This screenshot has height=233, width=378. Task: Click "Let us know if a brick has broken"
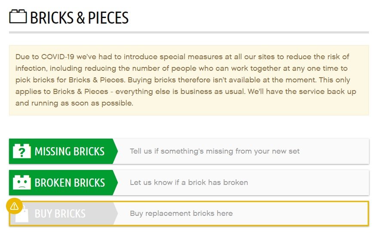click(189, 182)
